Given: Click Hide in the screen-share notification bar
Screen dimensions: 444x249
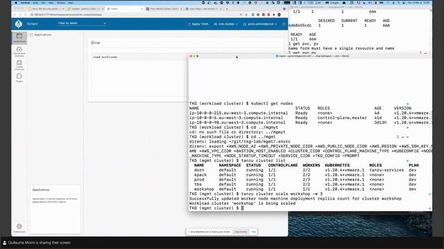Looking at the screenshot, I should point(253,232).
